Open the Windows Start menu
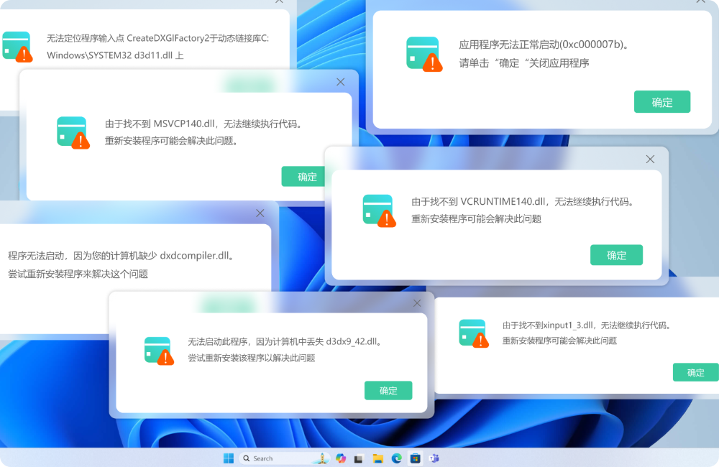Screen dimensions: 719x467 click(229, 458)
